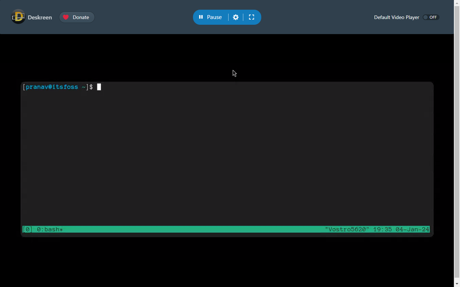Screen dimensions: 460x287
Task: Click the blinking cursor block in the terminal
Action: [x=99, y=87]
